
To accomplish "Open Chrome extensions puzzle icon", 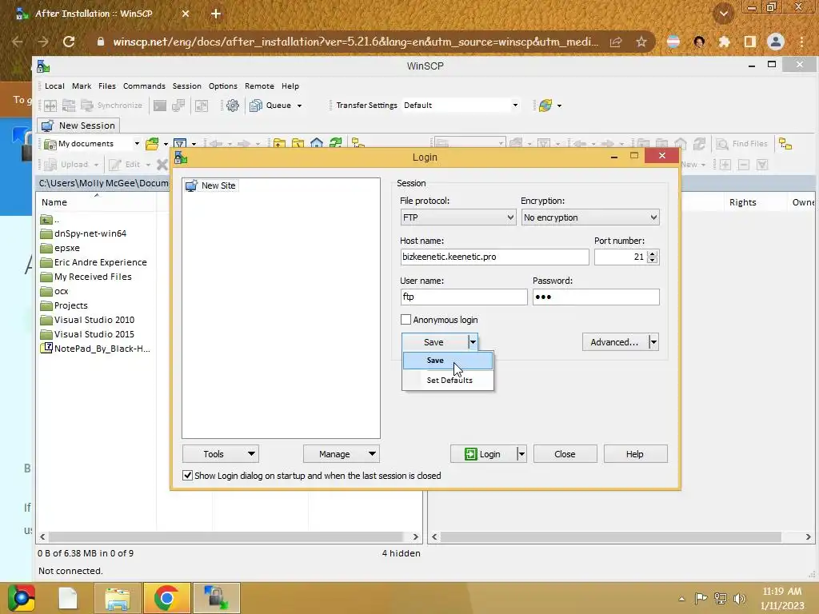I will click(x=724, y=42).
